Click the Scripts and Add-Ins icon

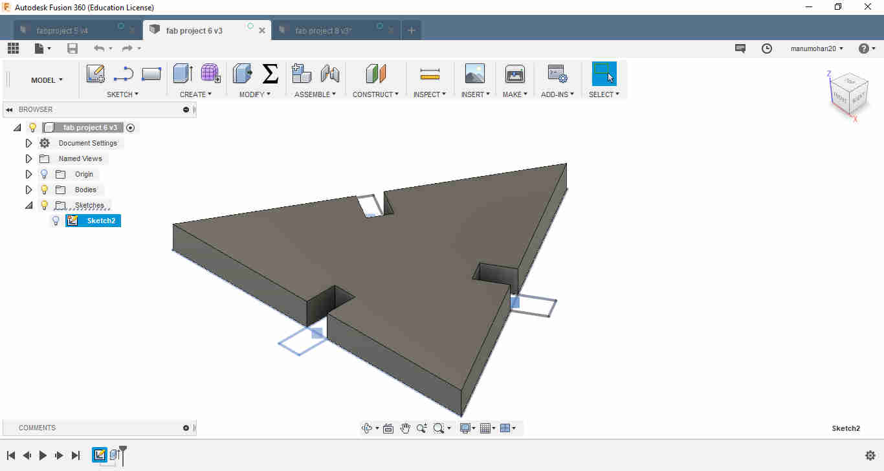click(x=557, y=74)
